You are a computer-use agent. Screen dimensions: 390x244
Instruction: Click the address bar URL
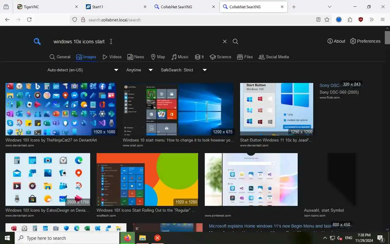pyautogui.click(x=115, y=20)
